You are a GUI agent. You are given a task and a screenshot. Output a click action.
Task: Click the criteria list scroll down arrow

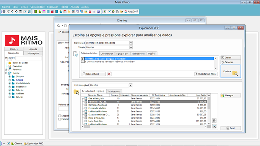(216, 68)
